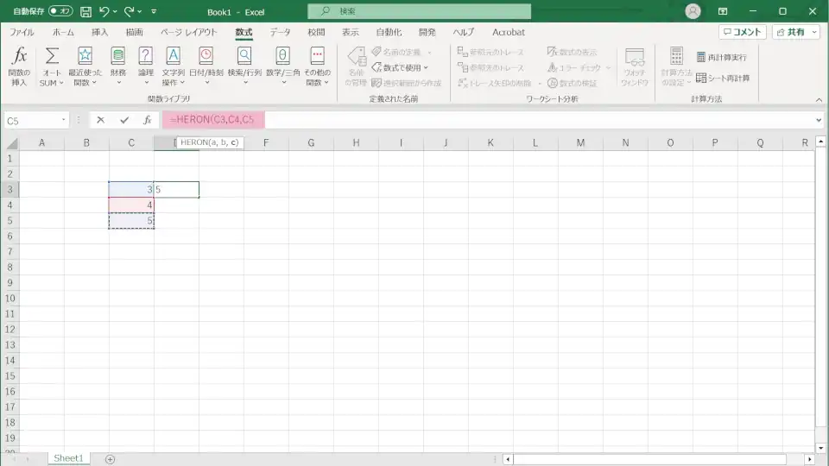Switch to the Insert (挿入) tab
The image size is (829, 466).
tap(99, 32)
